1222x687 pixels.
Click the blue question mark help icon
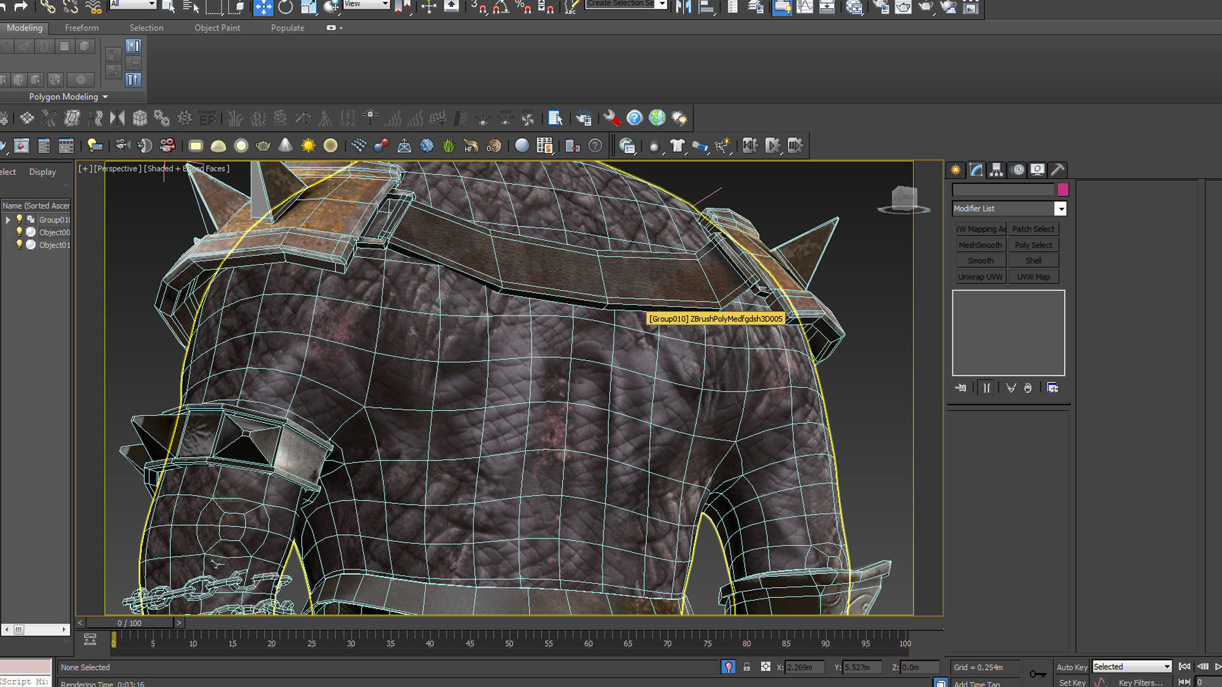[x=634, y=118]
